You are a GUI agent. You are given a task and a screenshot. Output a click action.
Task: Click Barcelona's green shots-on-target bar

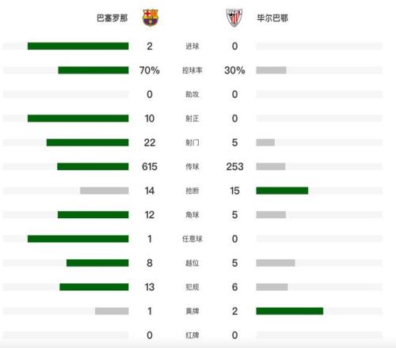click(x=78, y=119)
